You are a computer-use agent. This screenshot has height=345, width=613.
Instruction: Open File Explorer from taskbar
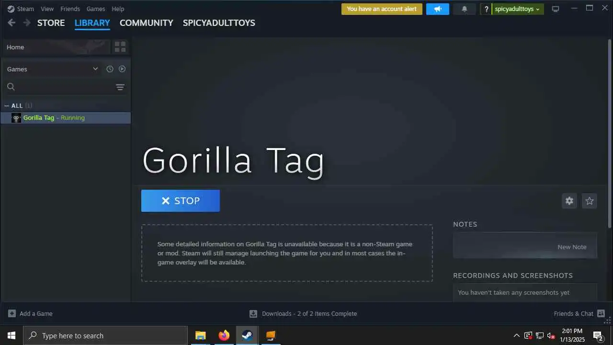tap(200, 335)
